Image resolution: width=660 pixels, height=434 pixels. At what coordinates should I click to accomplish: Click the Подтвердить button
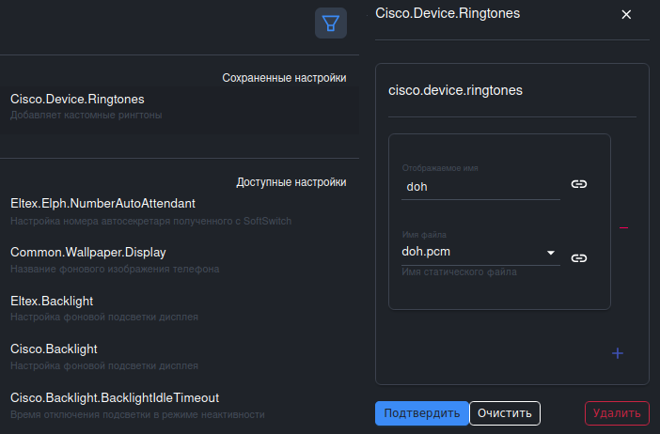click(422, 413)
